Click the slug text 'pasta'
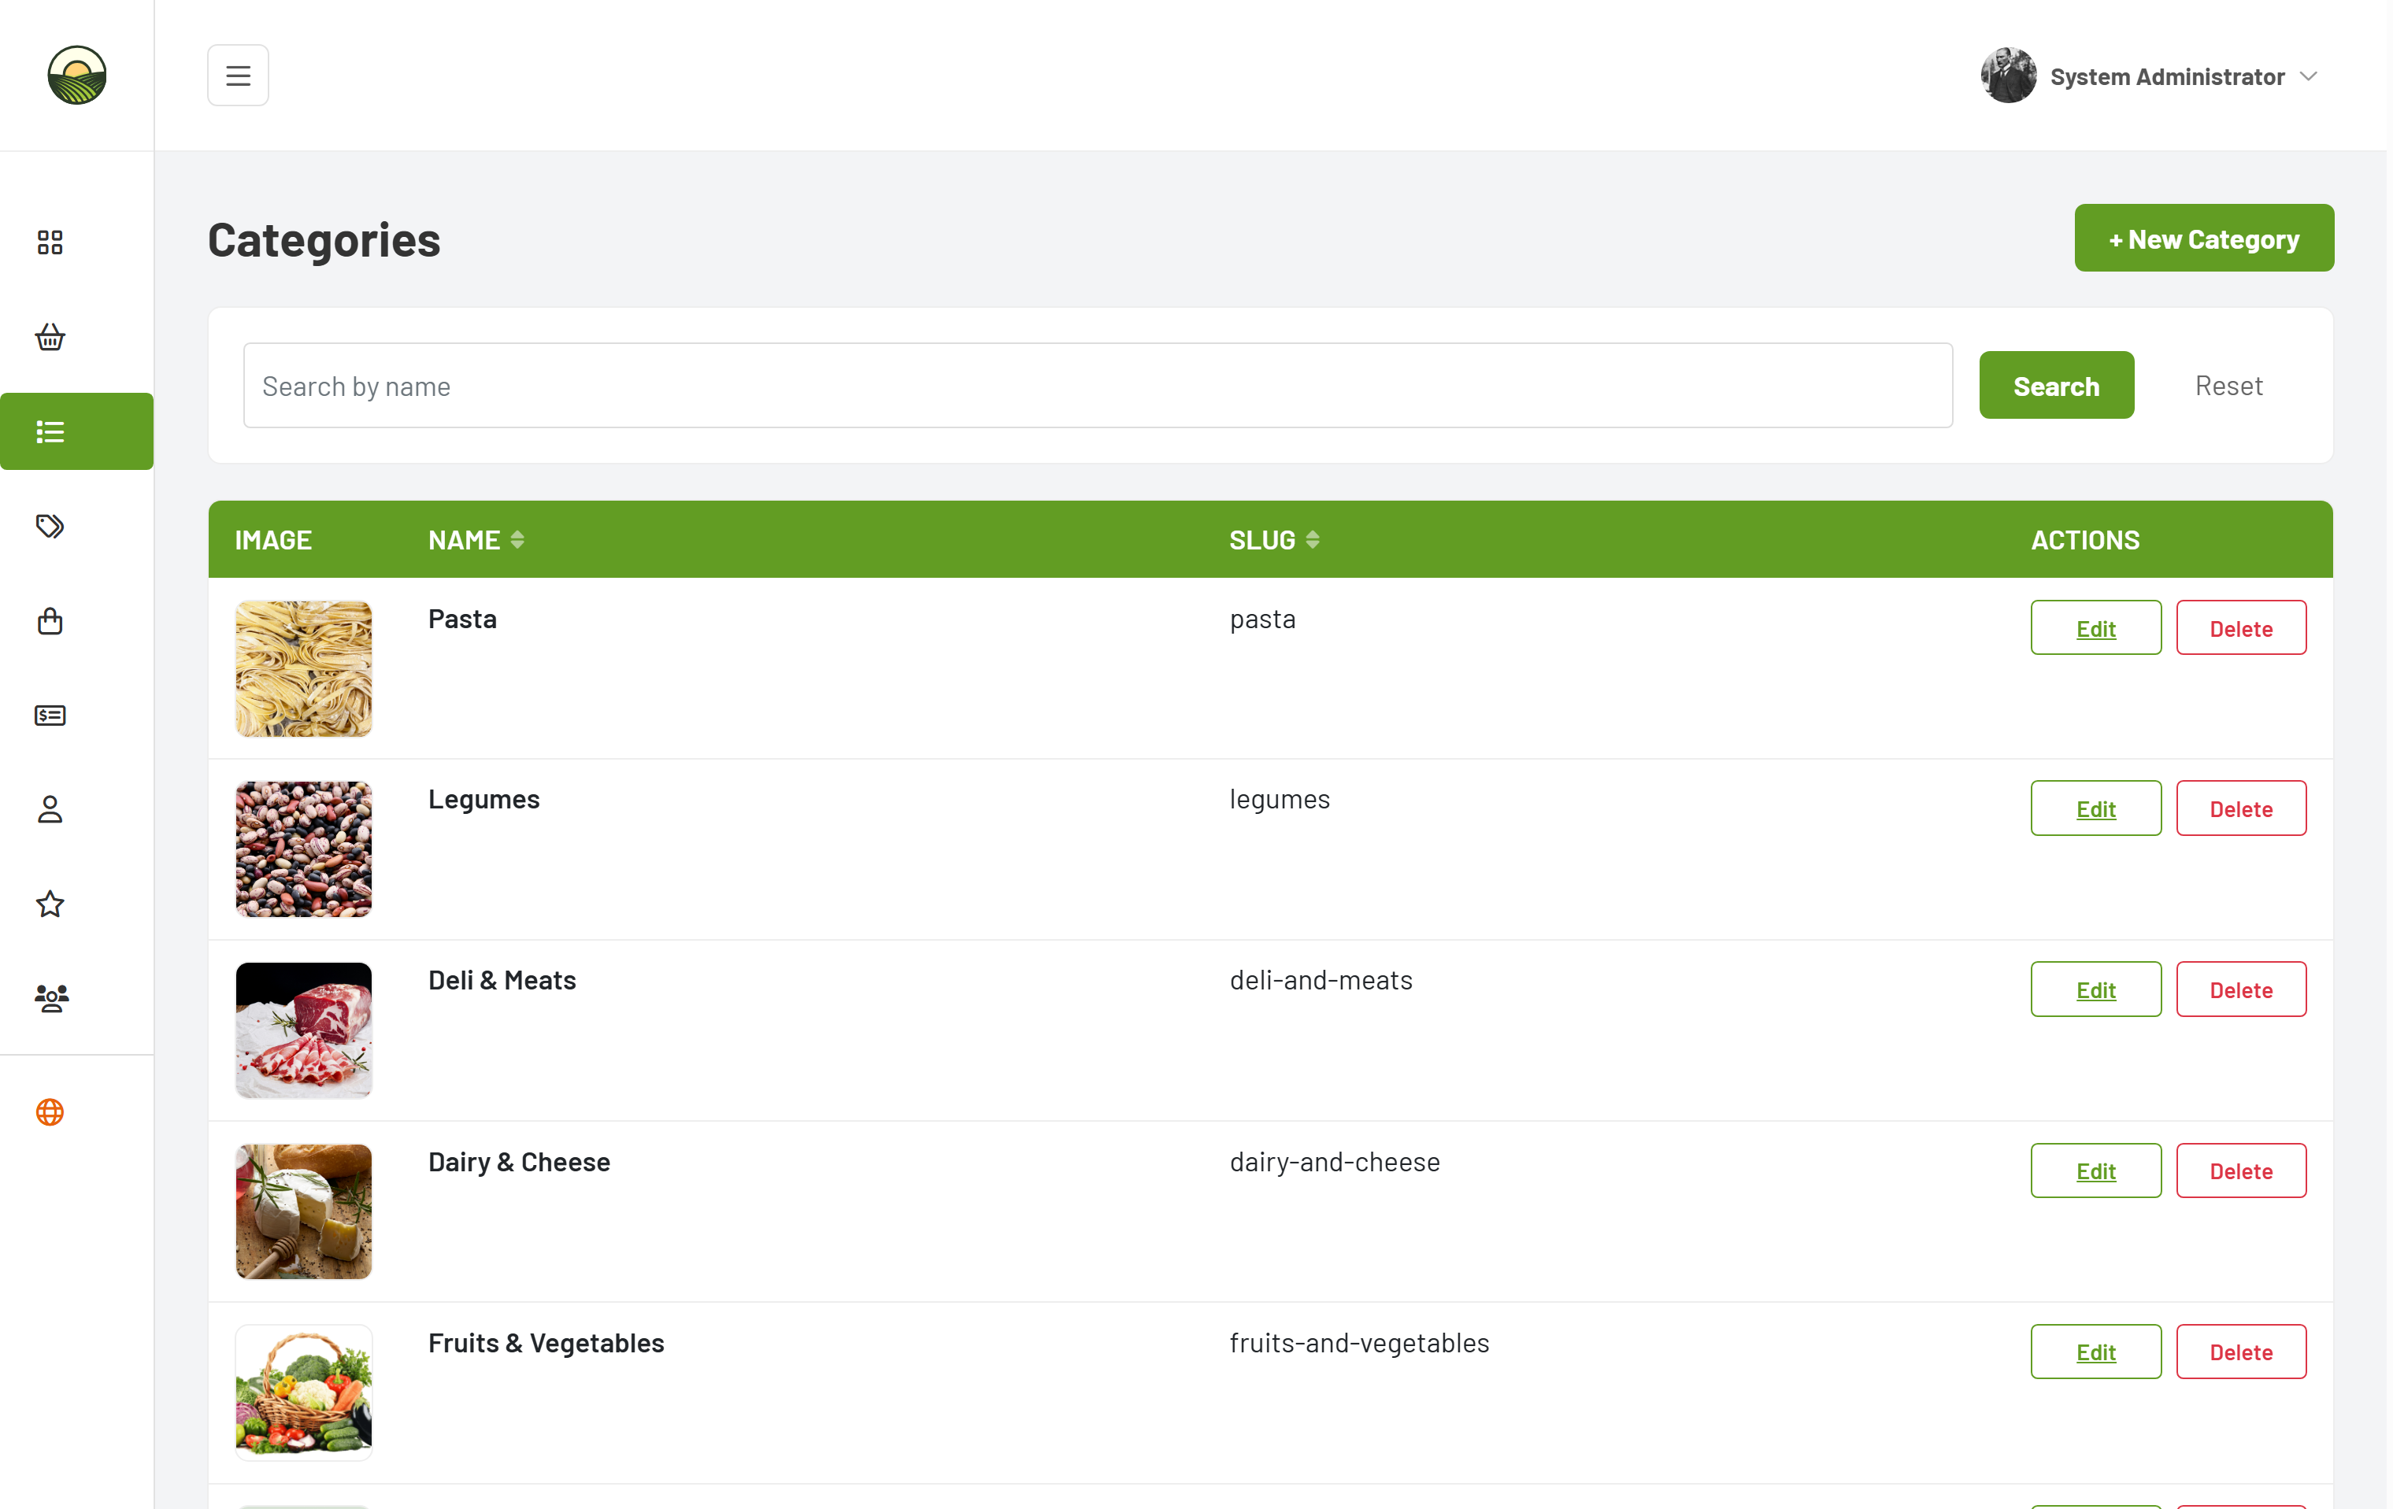The image size is (2393, 1509). [1262, 620]
